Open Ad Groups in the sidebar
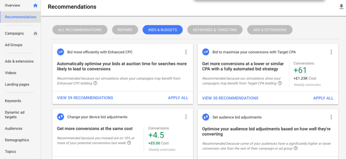 pos(14,45)
